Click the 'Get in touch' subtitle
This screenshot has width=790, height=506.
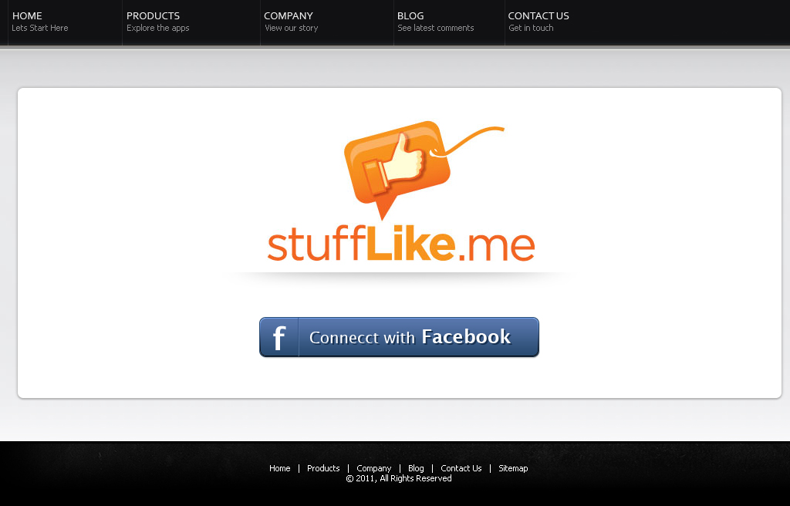point(531,28)
